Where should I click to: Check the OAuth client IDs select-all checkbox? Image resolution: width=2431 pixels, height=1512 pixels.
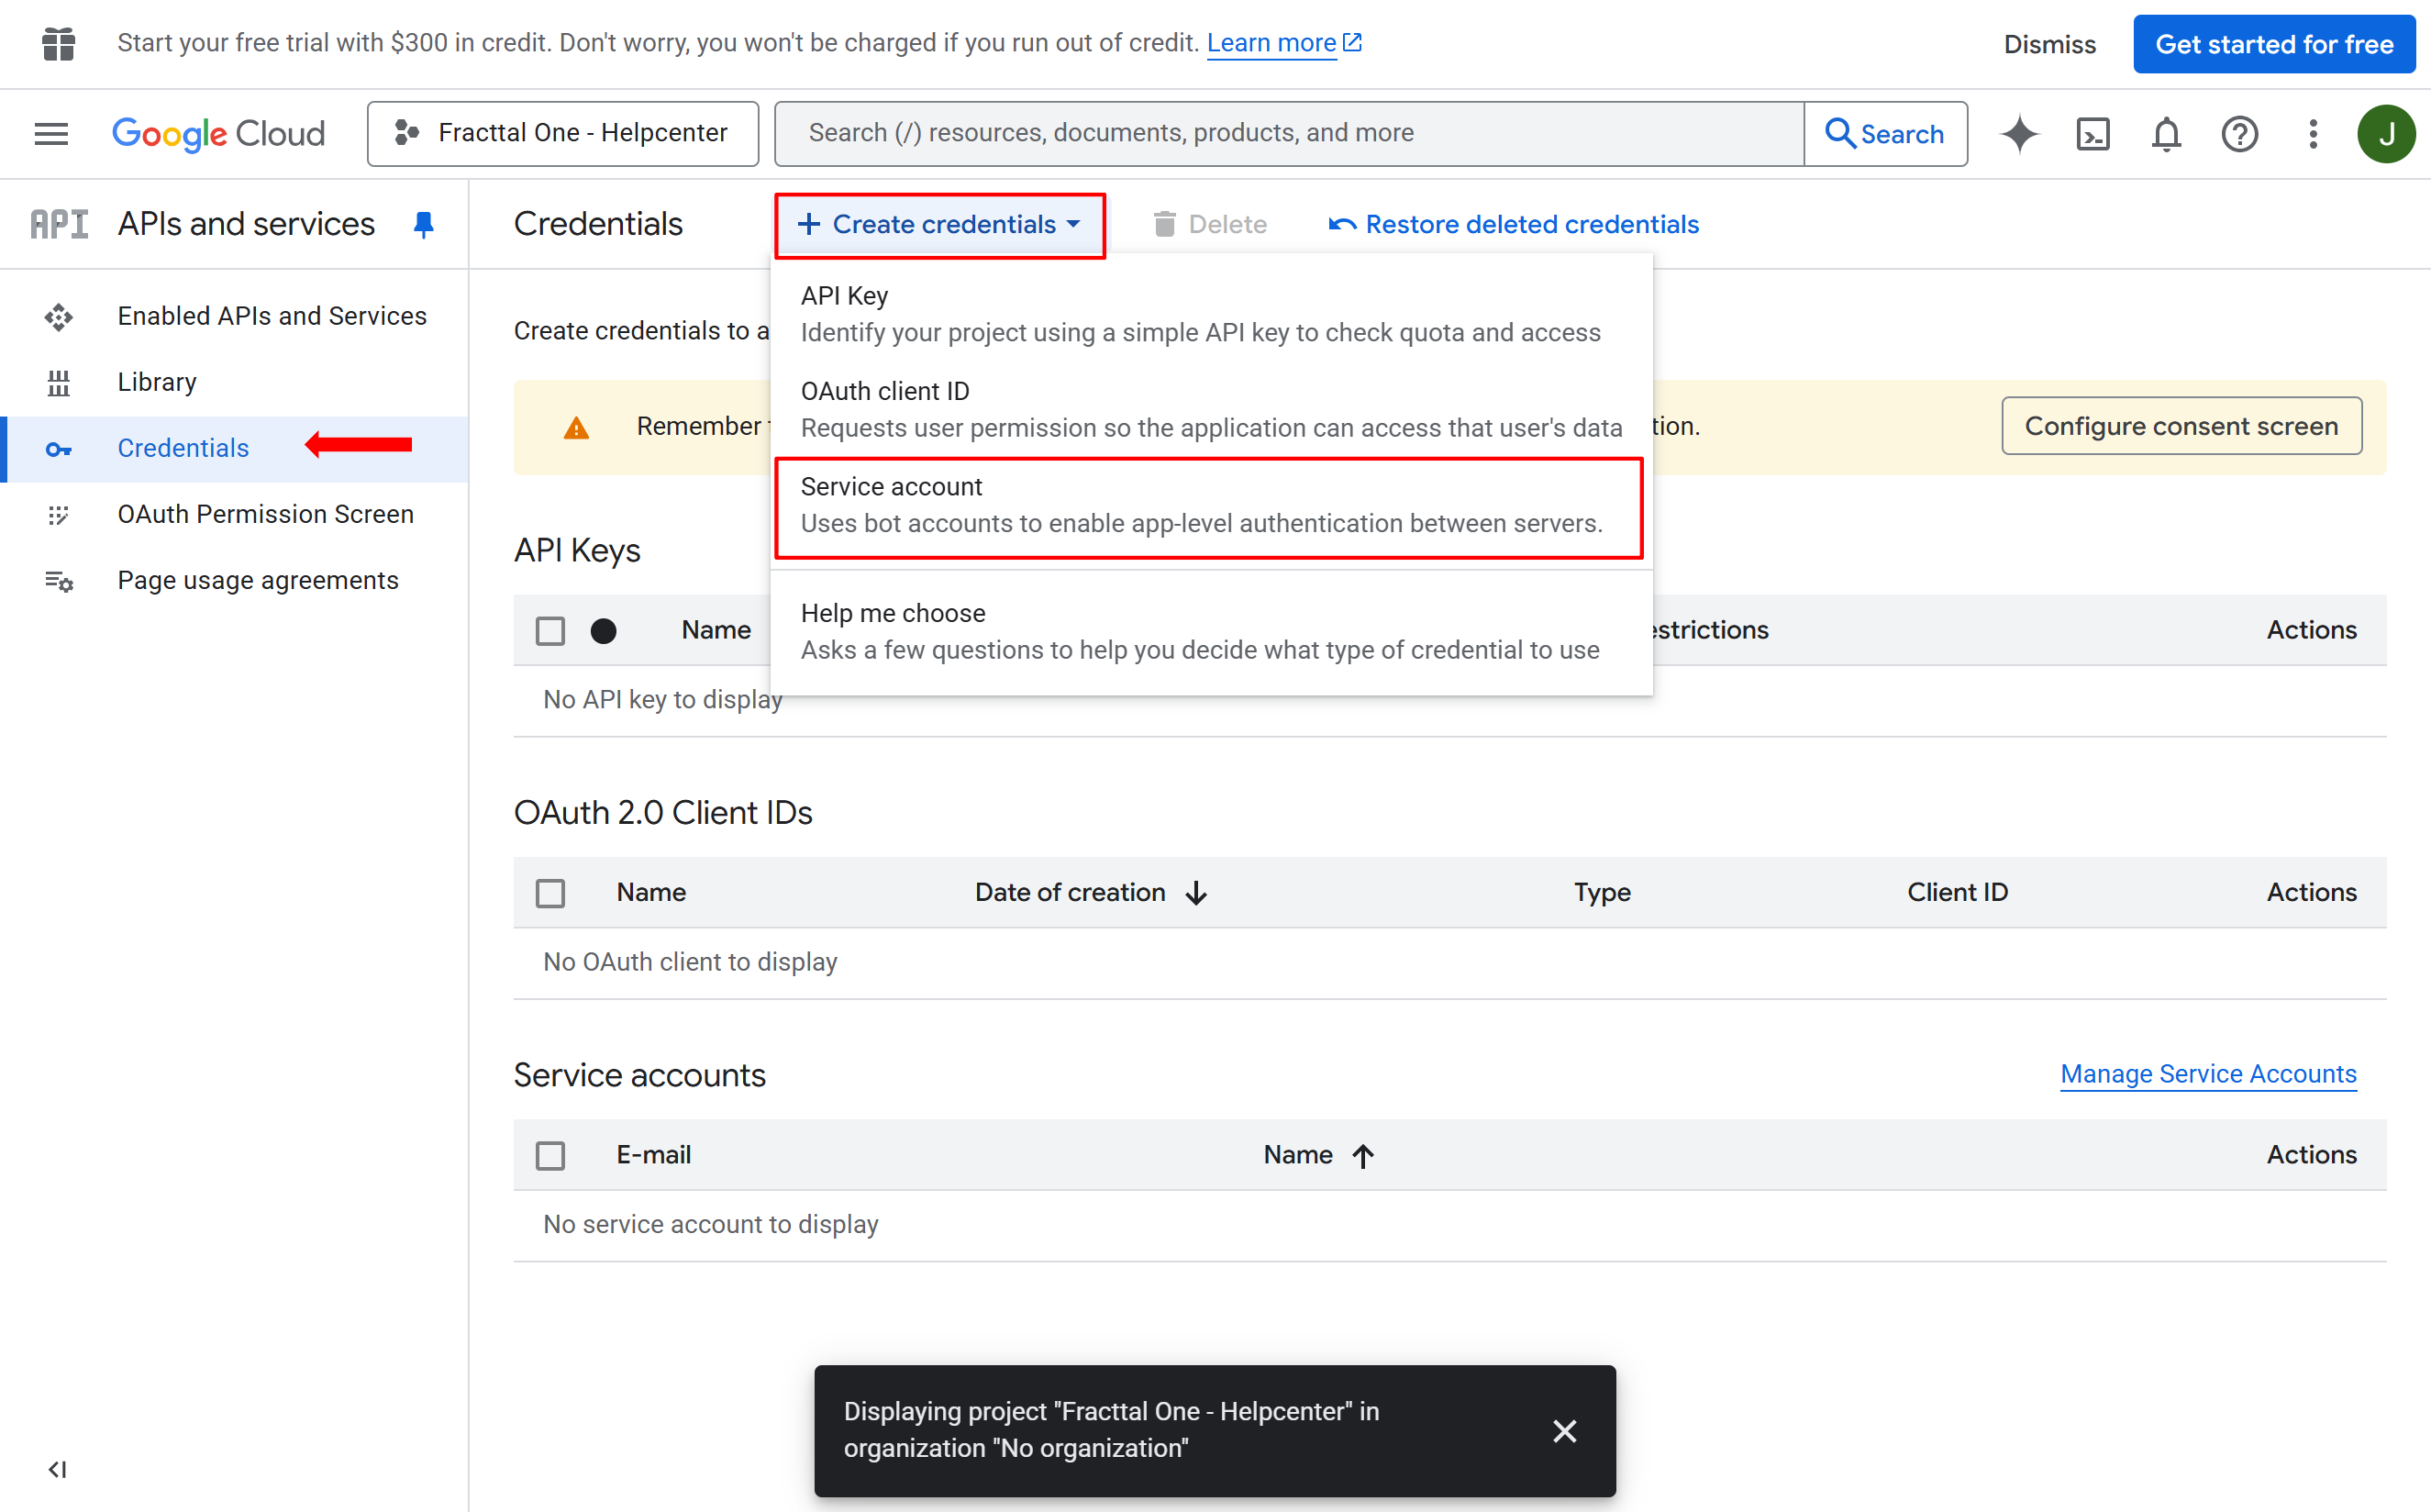pos(550,892)
